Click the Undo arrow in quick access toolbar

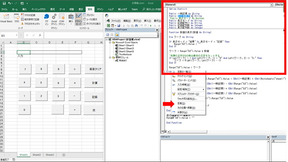[x=9, y=3]
